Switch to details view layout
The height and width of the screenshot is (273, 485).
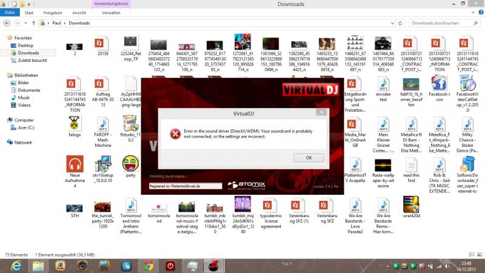click(x=472, y=254)
